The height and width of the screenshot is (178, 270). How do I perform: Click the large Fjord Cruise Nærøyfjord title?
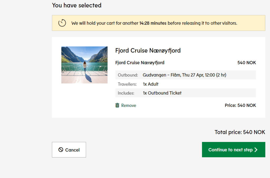click(x=148, y=51)
